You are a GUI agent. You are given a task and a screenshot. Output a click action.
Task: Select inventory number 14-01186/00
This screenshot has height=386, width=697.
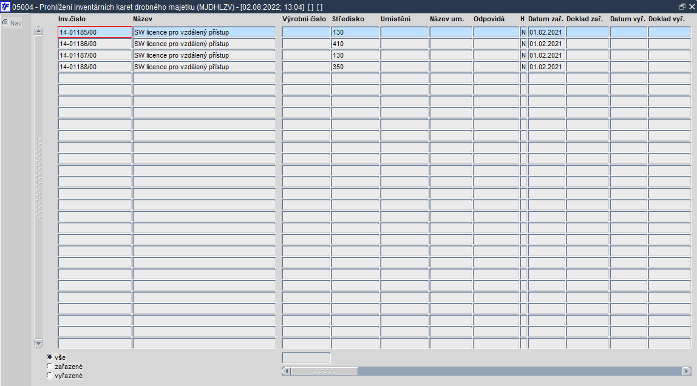click(x=95, y=44)
